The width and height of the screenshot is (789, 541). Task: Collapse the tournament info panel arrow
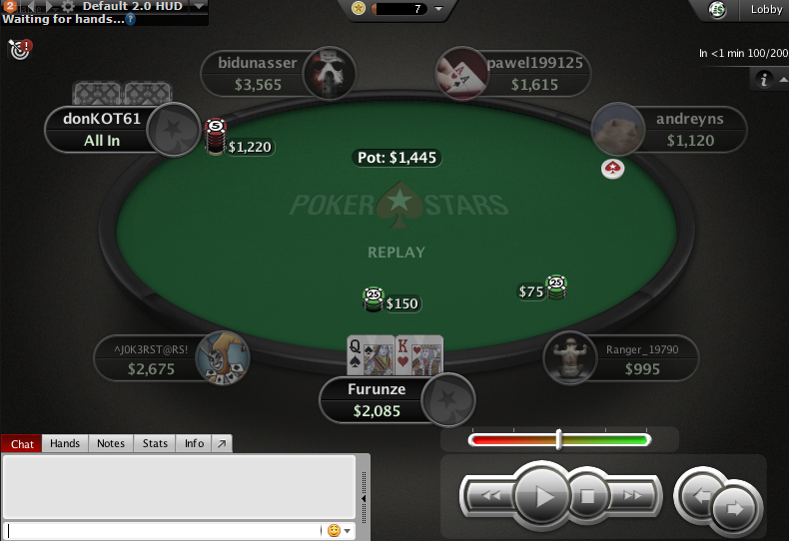pos(783,80)
